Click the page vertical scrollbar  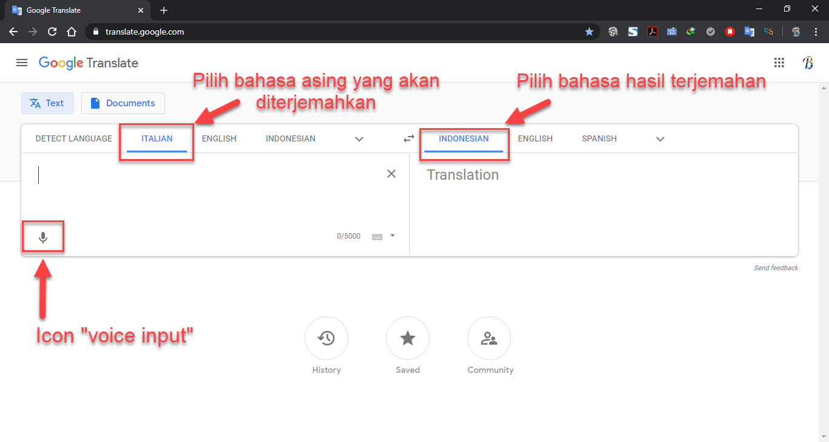824,262
